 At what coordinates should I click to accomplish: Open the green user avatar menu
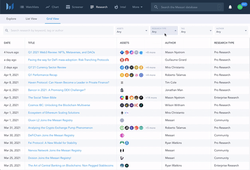point(240,7)
